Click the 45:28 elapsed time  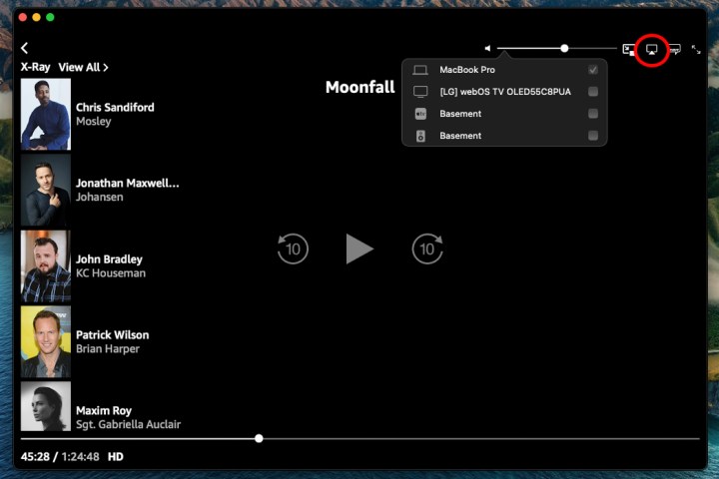(35, 456)
